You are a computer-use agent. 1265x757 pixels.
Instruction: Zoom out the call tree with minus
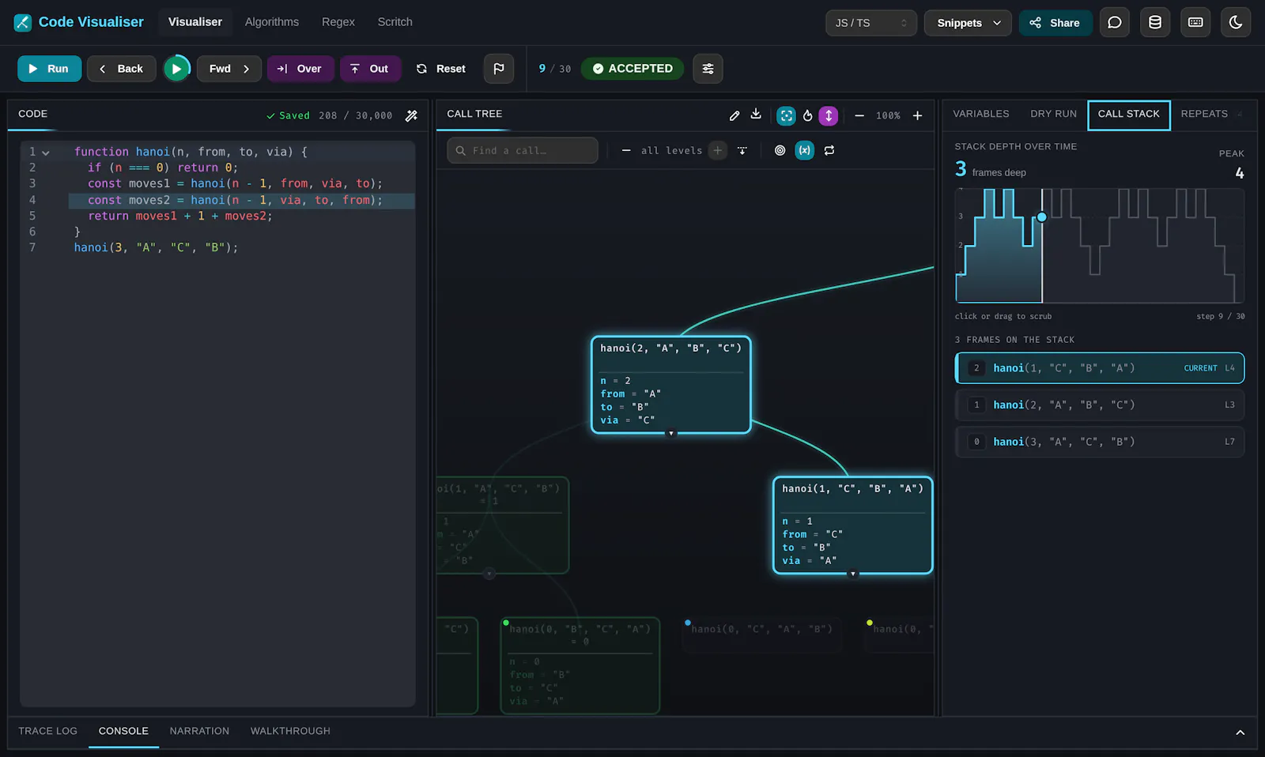coord(859,115)
